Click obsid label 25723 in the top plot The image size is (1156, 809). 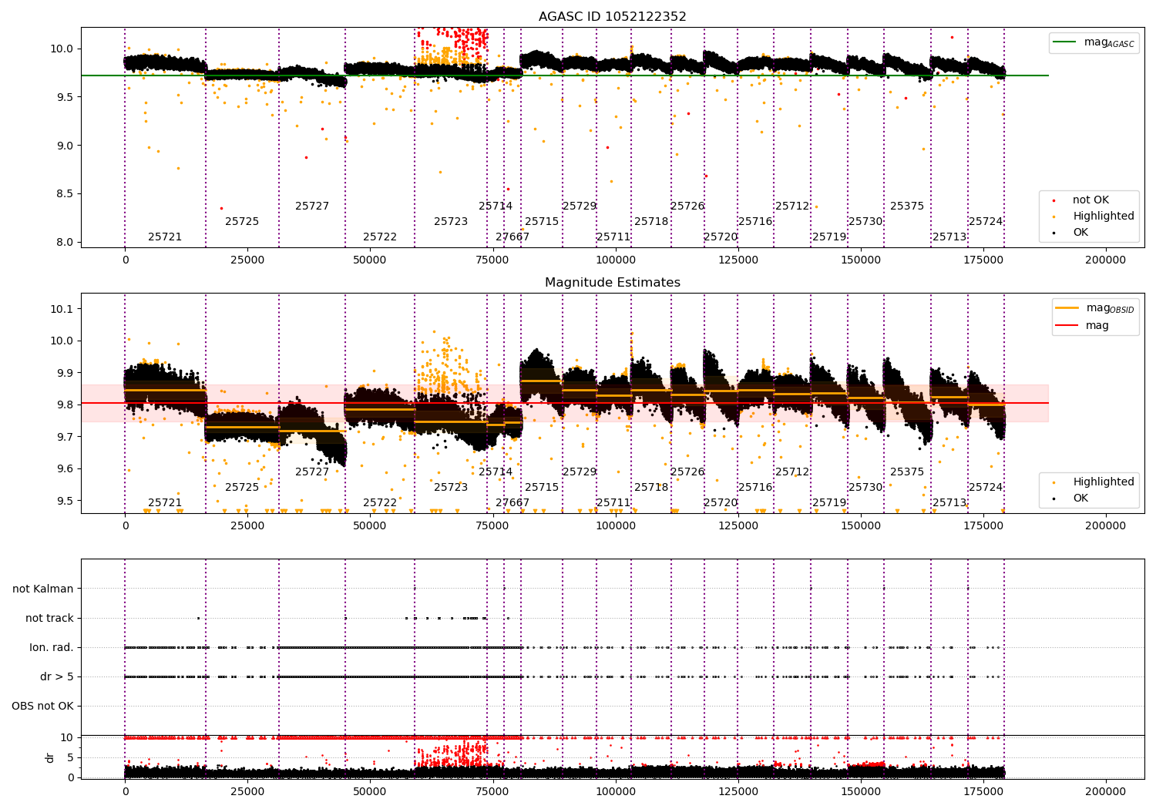click(451, 222)
